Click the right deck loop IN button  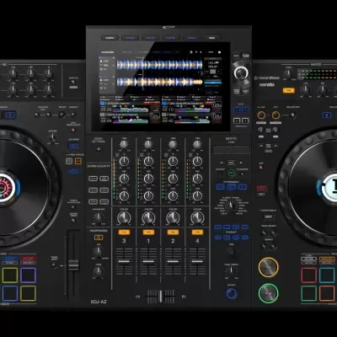point(261,115)
